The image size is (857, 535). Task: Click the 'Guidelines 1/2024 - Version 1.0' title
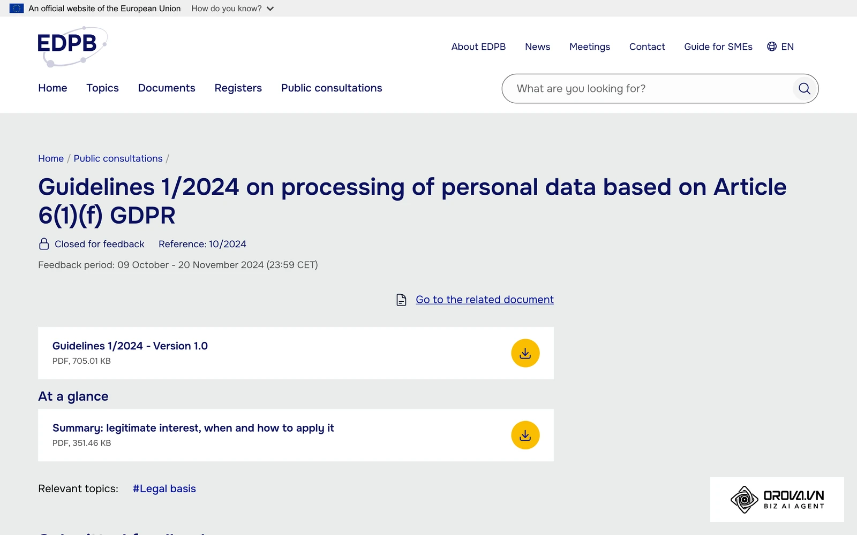[x=130, y=346]
